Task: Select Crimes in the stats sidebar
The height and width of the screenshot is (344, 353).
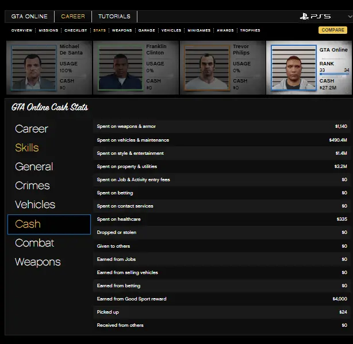Action: pyautogui.click(x=32, y=186)
